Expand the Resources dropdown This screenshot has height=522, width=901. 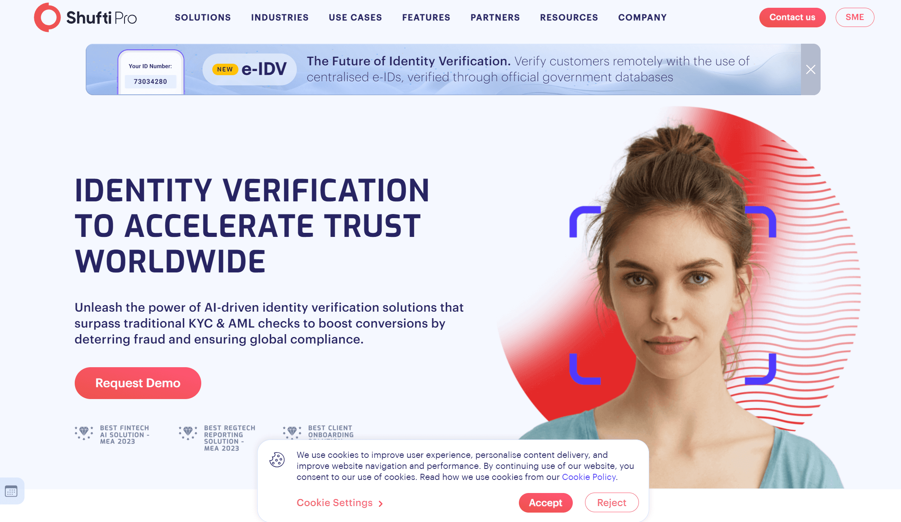[569, 18]
